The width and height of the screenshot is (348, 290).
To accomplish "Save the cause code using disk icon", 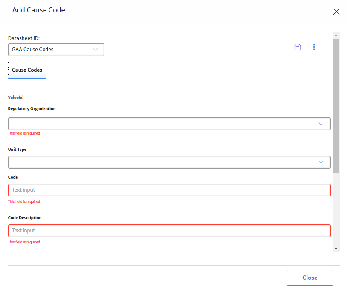I will click(298, 47).
